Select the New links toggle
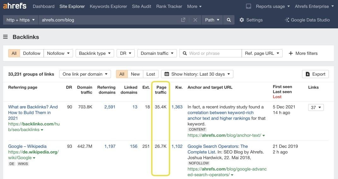The width and height of the screenshot is (338, 179). [135, 74]
